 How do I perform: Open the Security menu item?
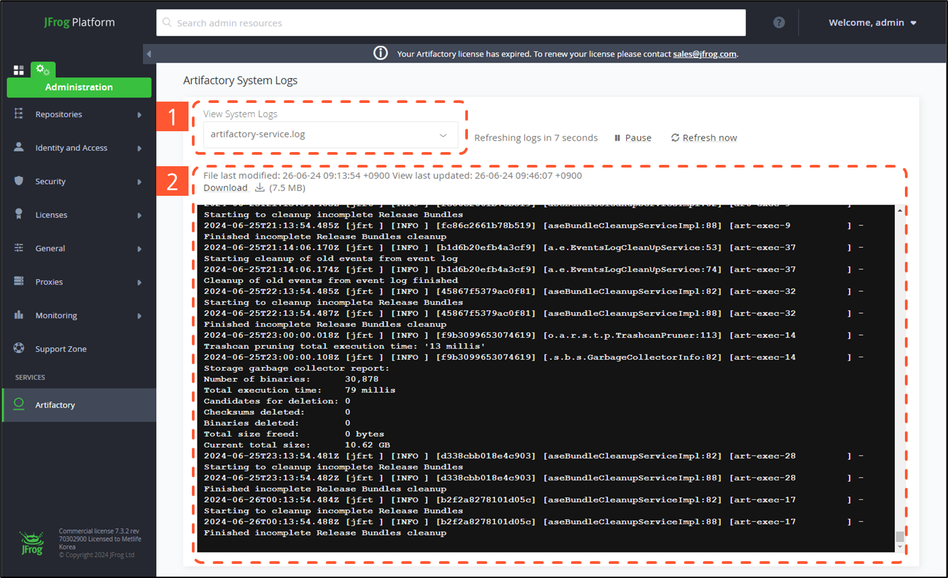79,181
